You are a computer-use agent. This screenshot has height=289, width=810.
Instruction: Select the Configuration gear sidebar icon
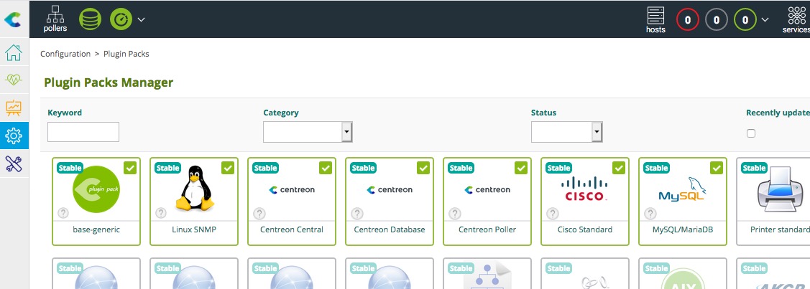(x=14, y=136)
